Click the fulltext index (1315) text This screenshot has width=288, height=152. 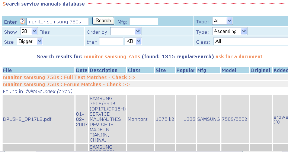click(49, 91)
